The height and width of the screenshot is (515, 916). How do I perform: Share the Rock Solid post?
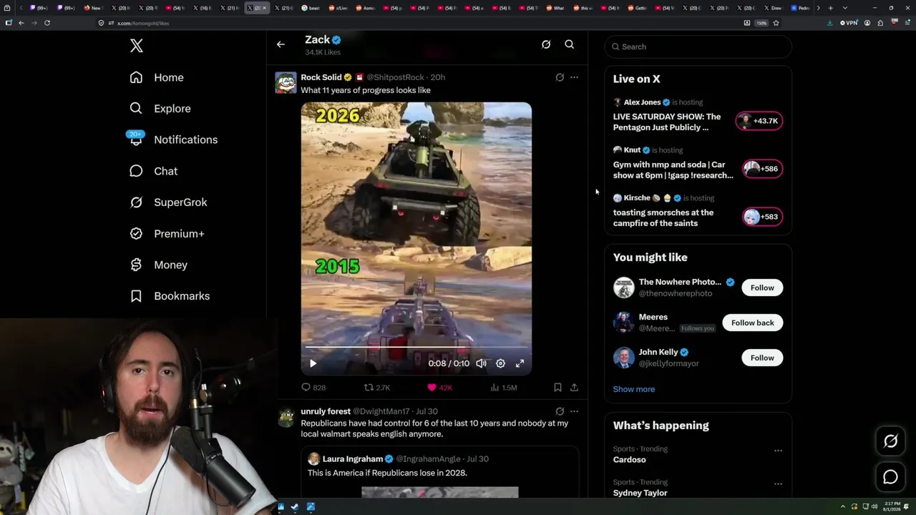pyautogui.click(x=574, y=388)
